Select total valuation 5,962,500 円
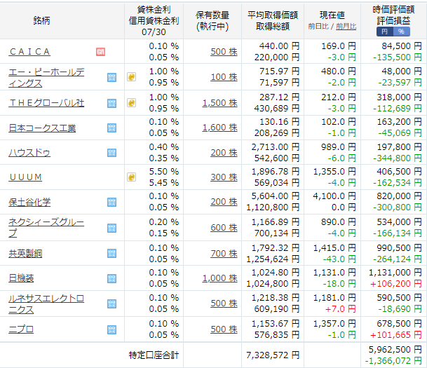Viewport: 427px width, 368px height. point(395,350)
